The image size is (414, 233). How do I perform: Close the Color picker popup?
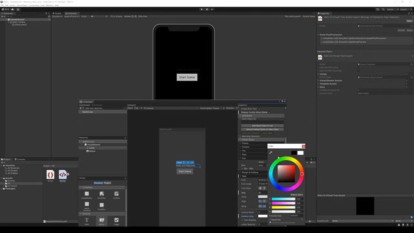point(303,146)
